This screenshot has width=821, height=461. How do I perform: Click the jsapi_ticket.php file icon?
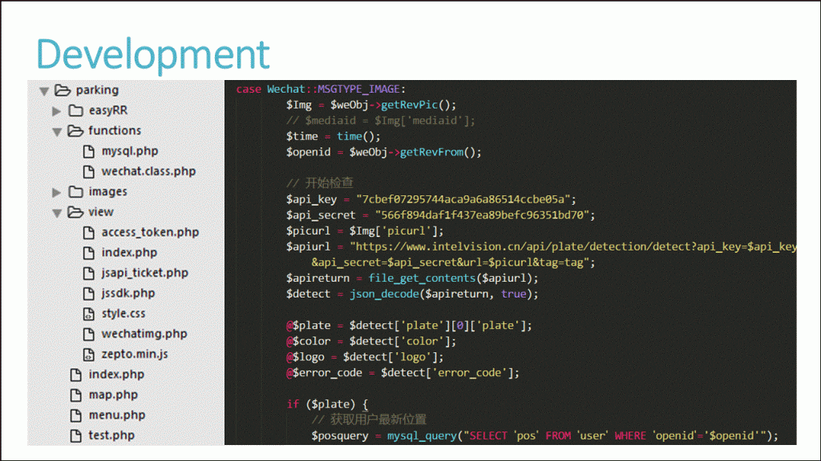click(x=88, y=274)
